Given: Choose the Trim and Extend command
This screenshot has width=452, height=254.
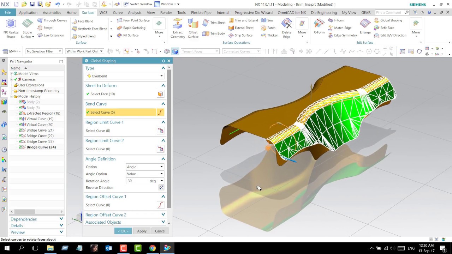Looking at the screenshot, I should pyautogui.click(x=243, y=20).
